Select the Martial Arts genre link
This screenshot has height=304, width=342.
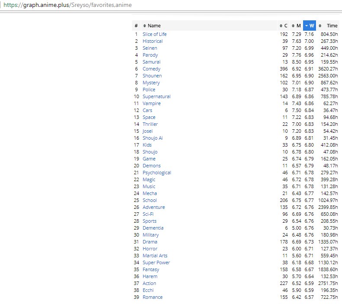[155, 256]
